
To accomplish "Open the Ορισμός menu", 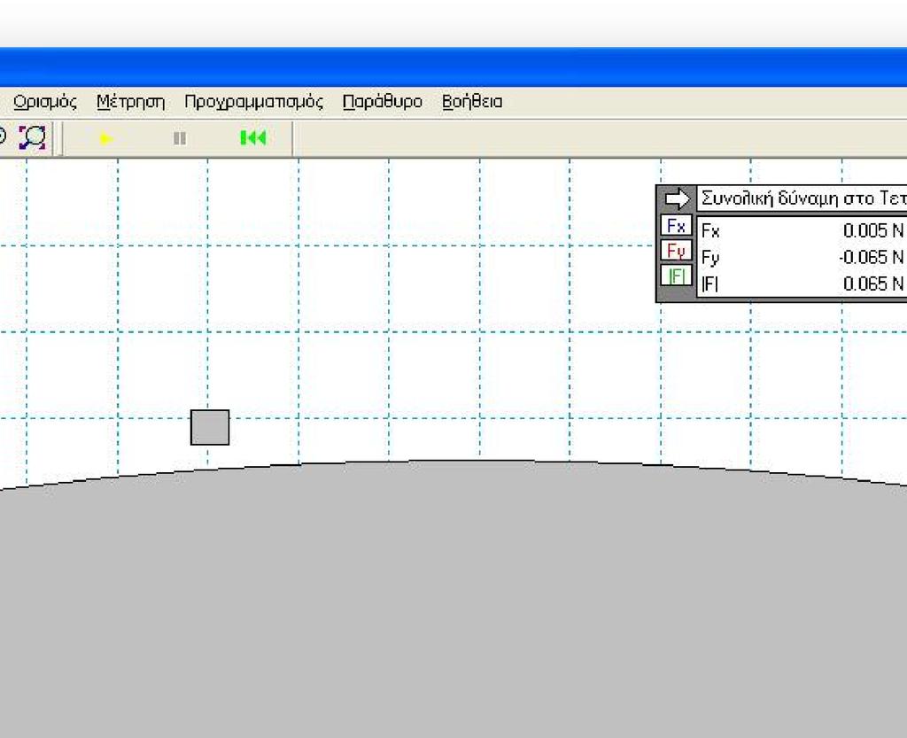I will click(44, 102).
